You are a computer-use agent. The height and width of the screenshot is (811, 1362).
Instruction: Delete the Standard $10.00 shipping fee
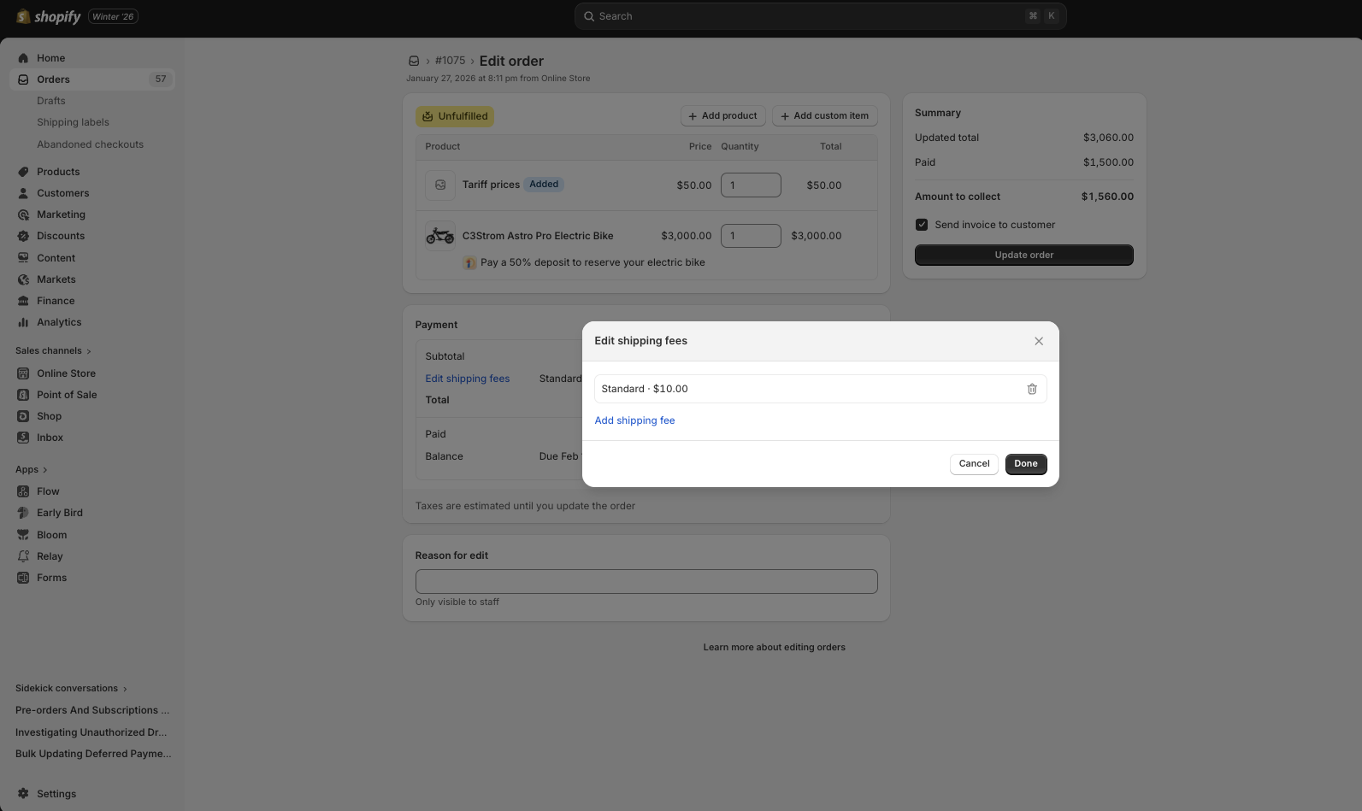coord(1032,389)
